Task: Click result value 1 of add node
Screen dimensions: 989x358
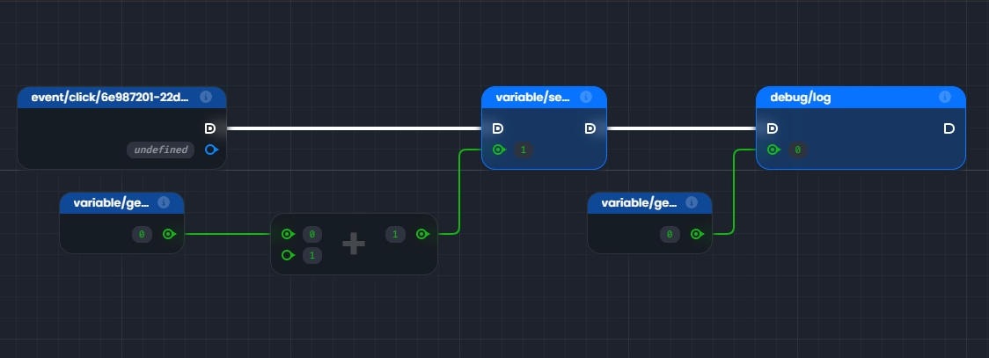Action: coord(395,235)
